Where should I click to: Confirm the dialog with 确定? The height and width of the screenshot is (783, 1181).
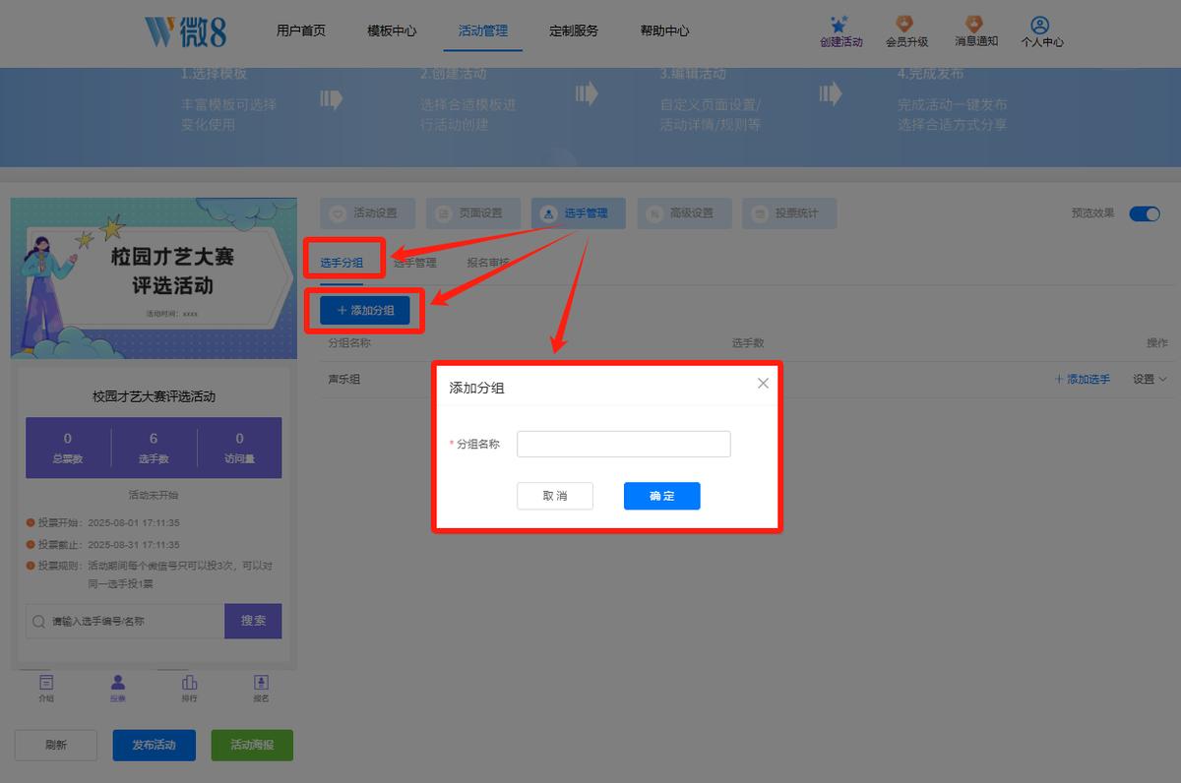coord(662,496)
